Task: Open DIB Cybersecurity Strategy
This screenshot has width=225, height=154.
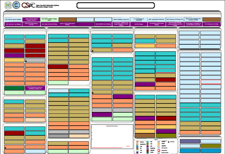Action: tap(212, 24)
